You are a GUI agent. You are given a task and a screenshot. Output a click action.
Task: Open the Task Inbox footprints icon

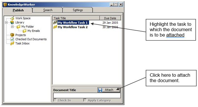pyautogui.click(x=12, y=43)
